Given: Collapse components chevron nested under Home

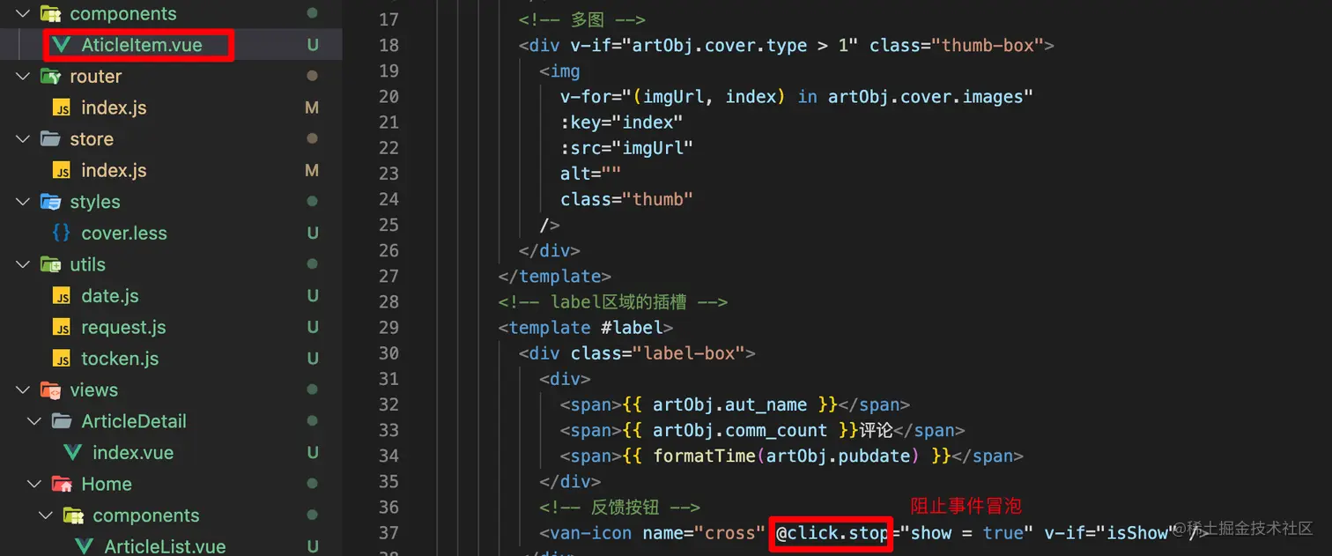Looking at the screenshot, I should click(47, 515).
